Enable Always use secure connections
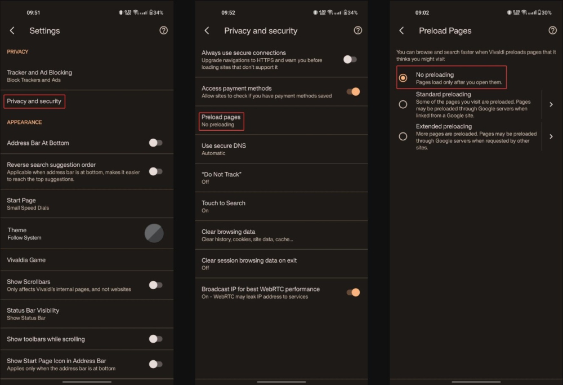Screen dimensions: 563x385 tap(350, 59)
